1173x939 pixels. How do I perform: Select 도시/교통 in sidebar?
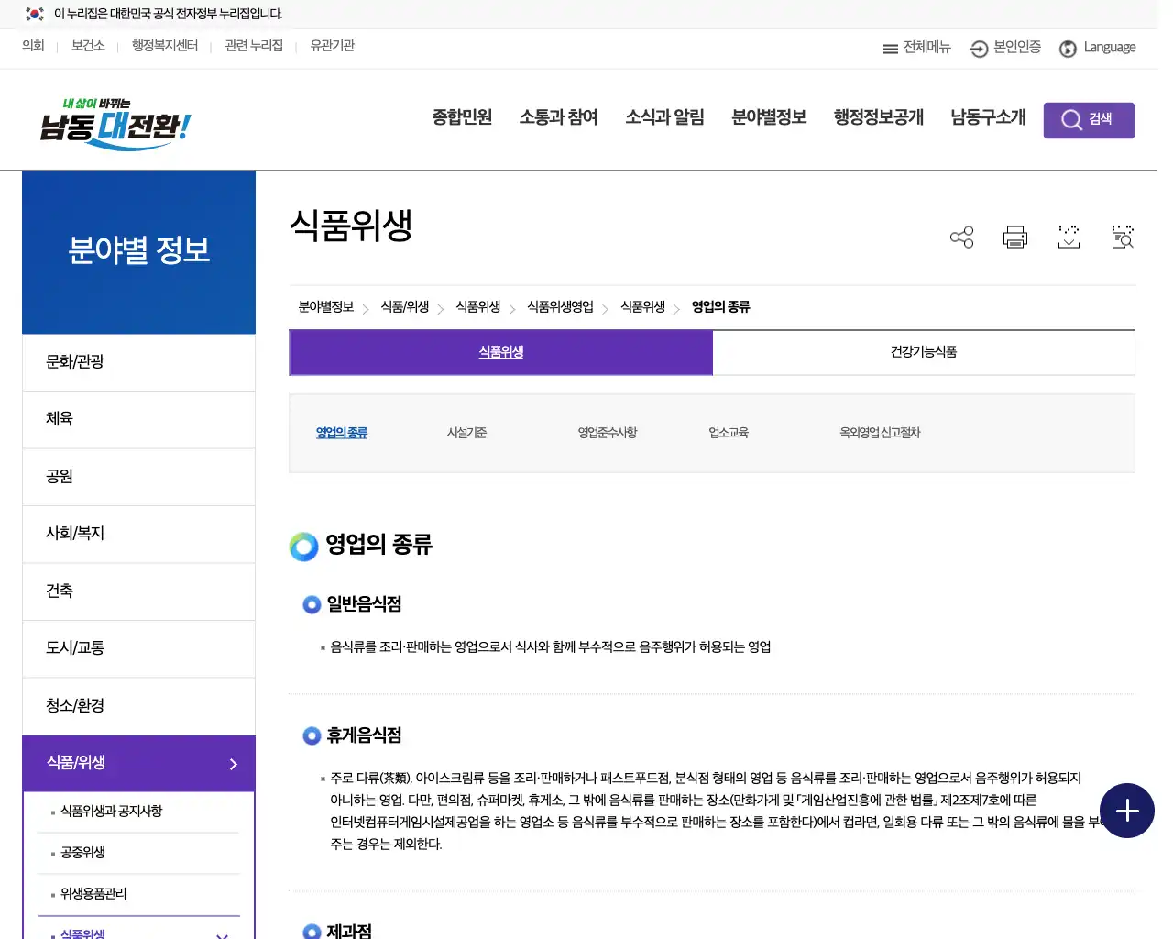pos(138,648)
